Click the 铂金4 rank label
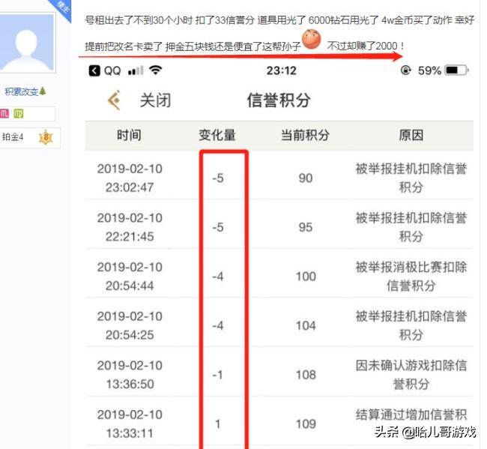The image size is (487, 449). tap(13, 137)
